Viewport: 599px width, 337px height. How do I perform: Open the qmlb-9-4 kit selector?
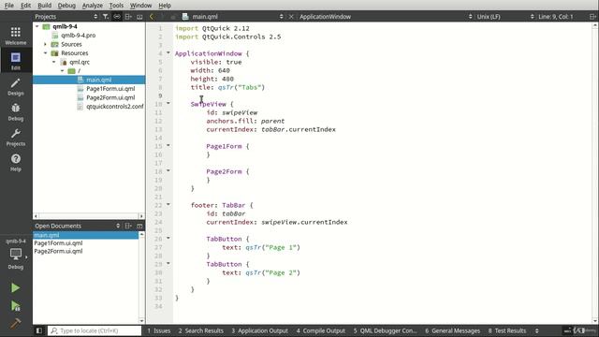click(16, 254)
